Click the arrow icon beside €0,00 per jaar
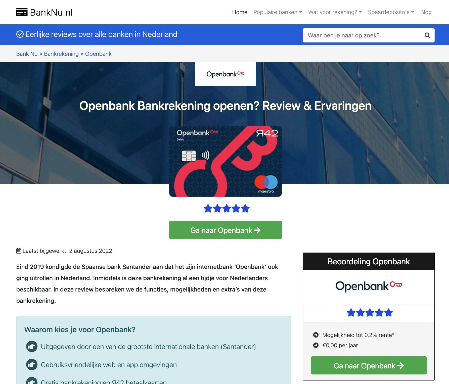This screenshot has height=384, width=449. tap(316, 345)
